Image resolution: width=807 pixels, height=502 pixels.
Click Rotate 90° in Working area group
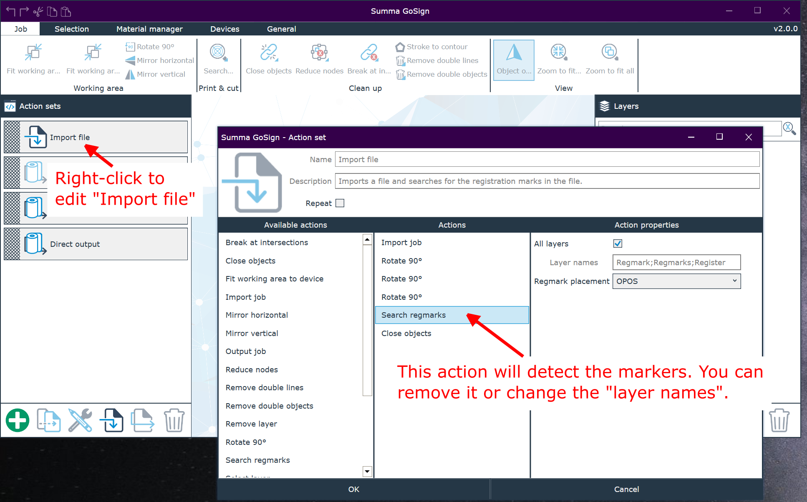coord(150,47)
